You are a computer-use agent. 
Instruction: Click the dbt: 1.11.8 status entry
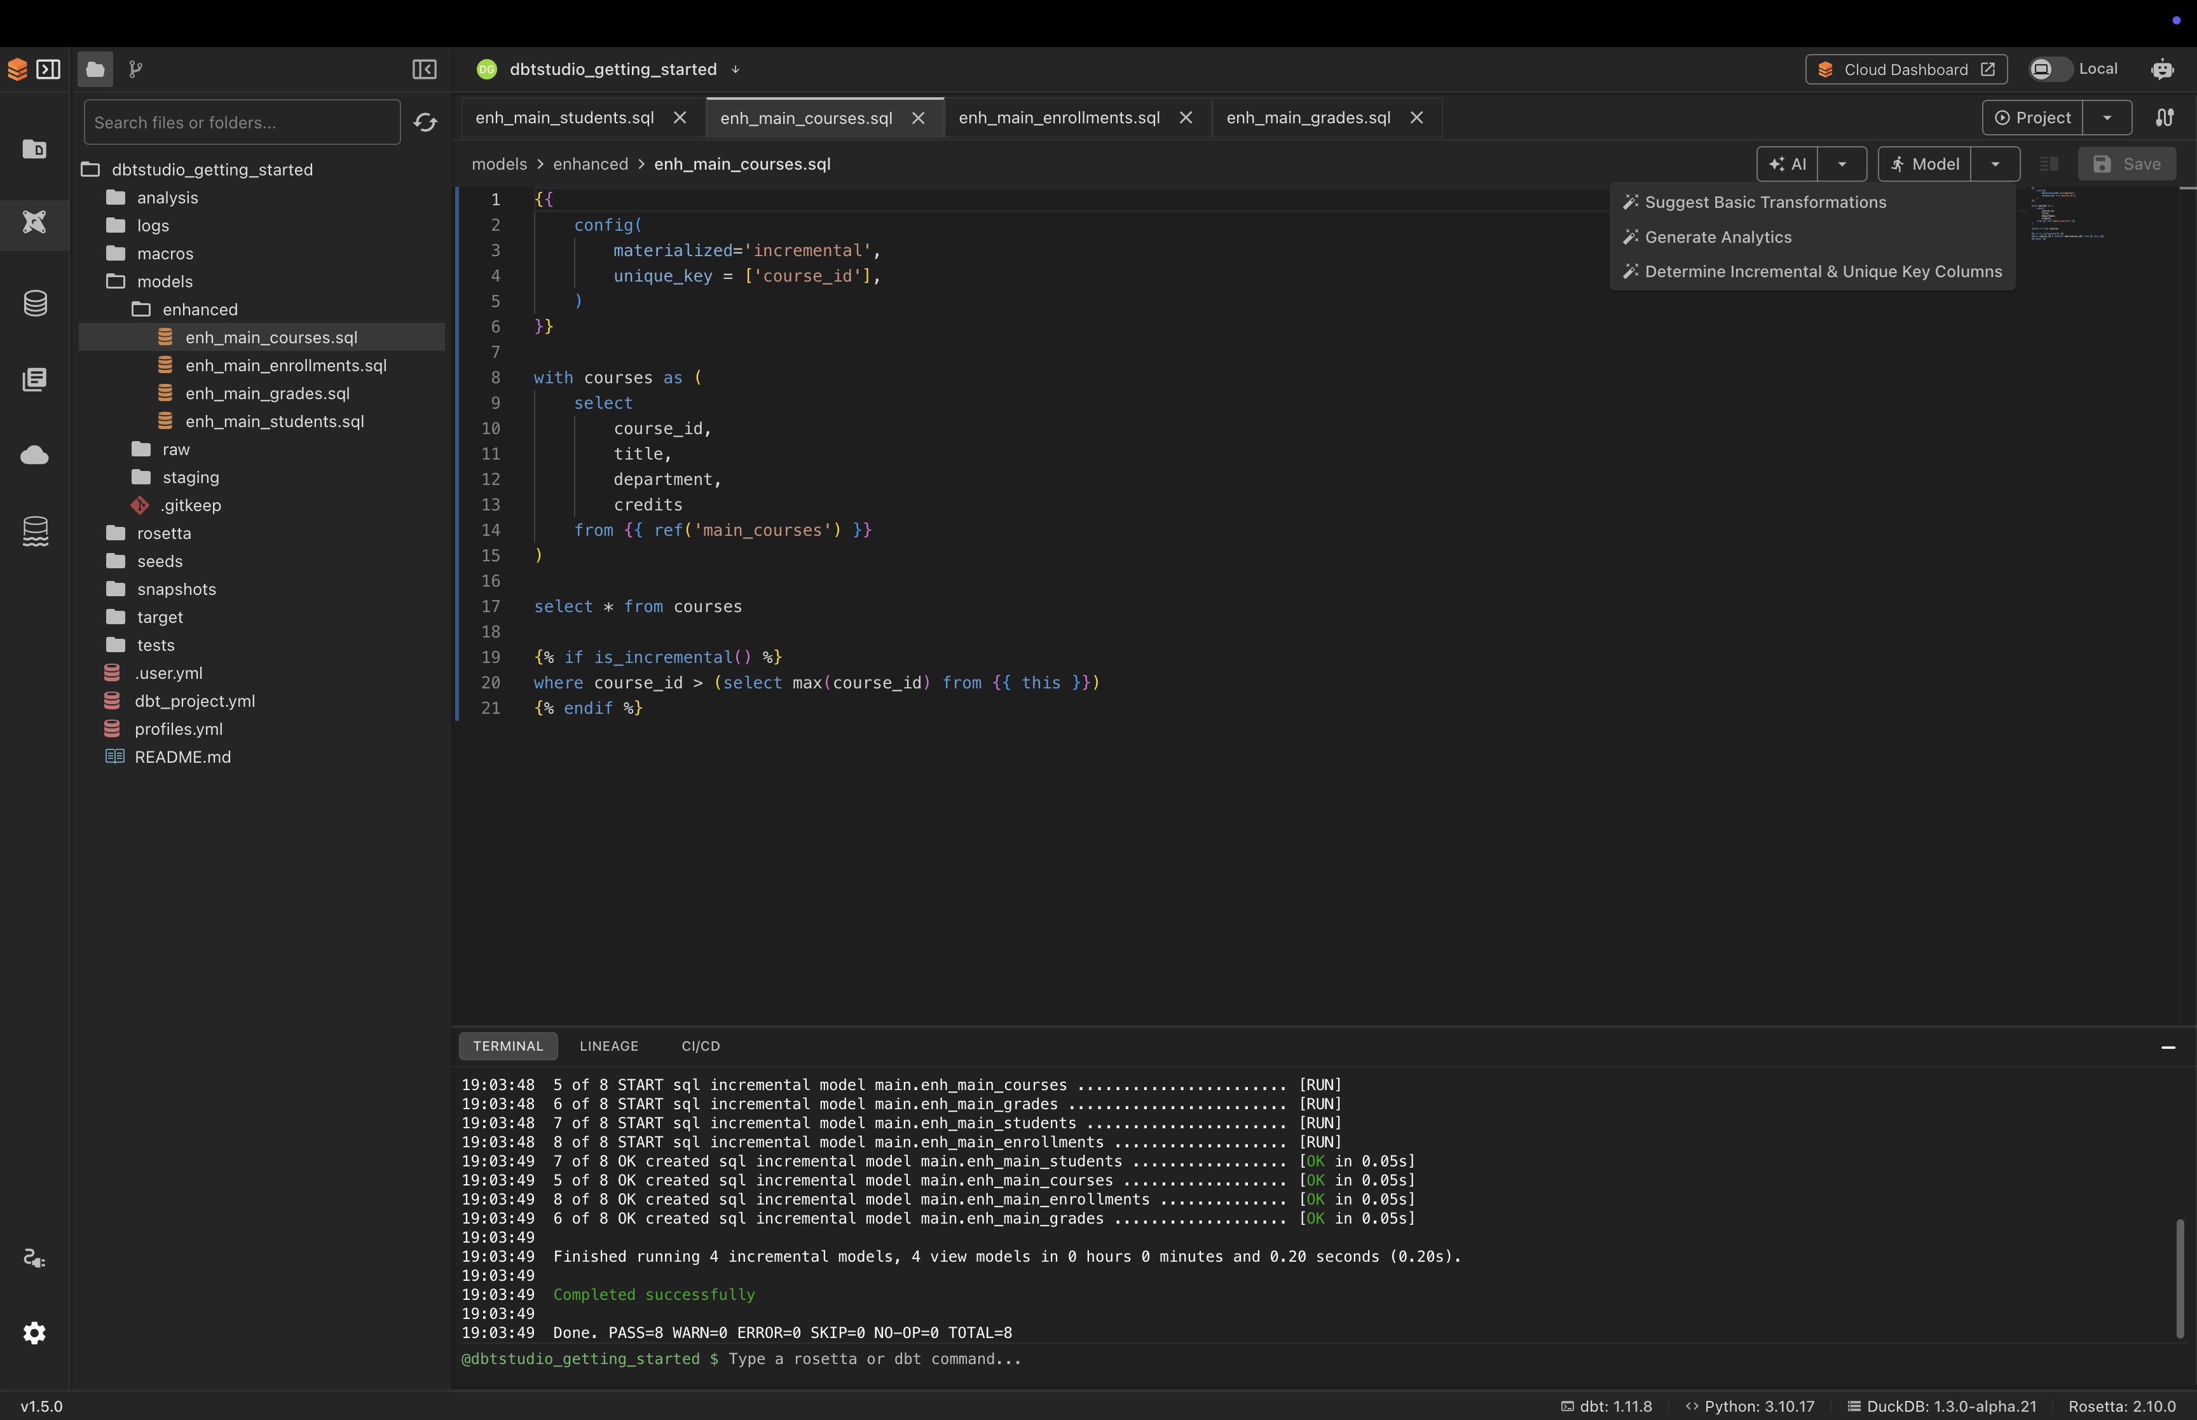tap(1606, 1406)
